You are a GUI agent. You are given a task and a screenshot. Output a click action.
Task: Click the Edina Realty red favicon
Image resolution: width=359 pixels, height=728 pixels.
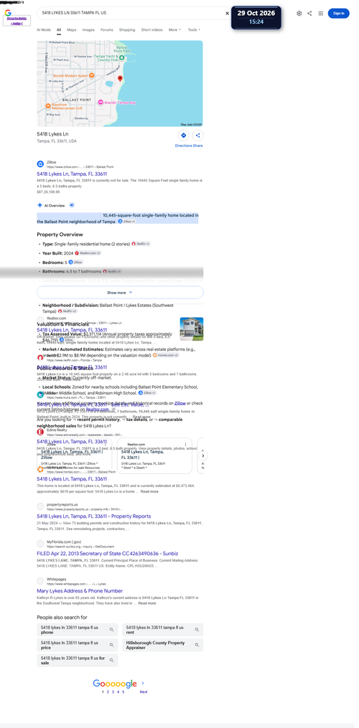pos(40,432)
